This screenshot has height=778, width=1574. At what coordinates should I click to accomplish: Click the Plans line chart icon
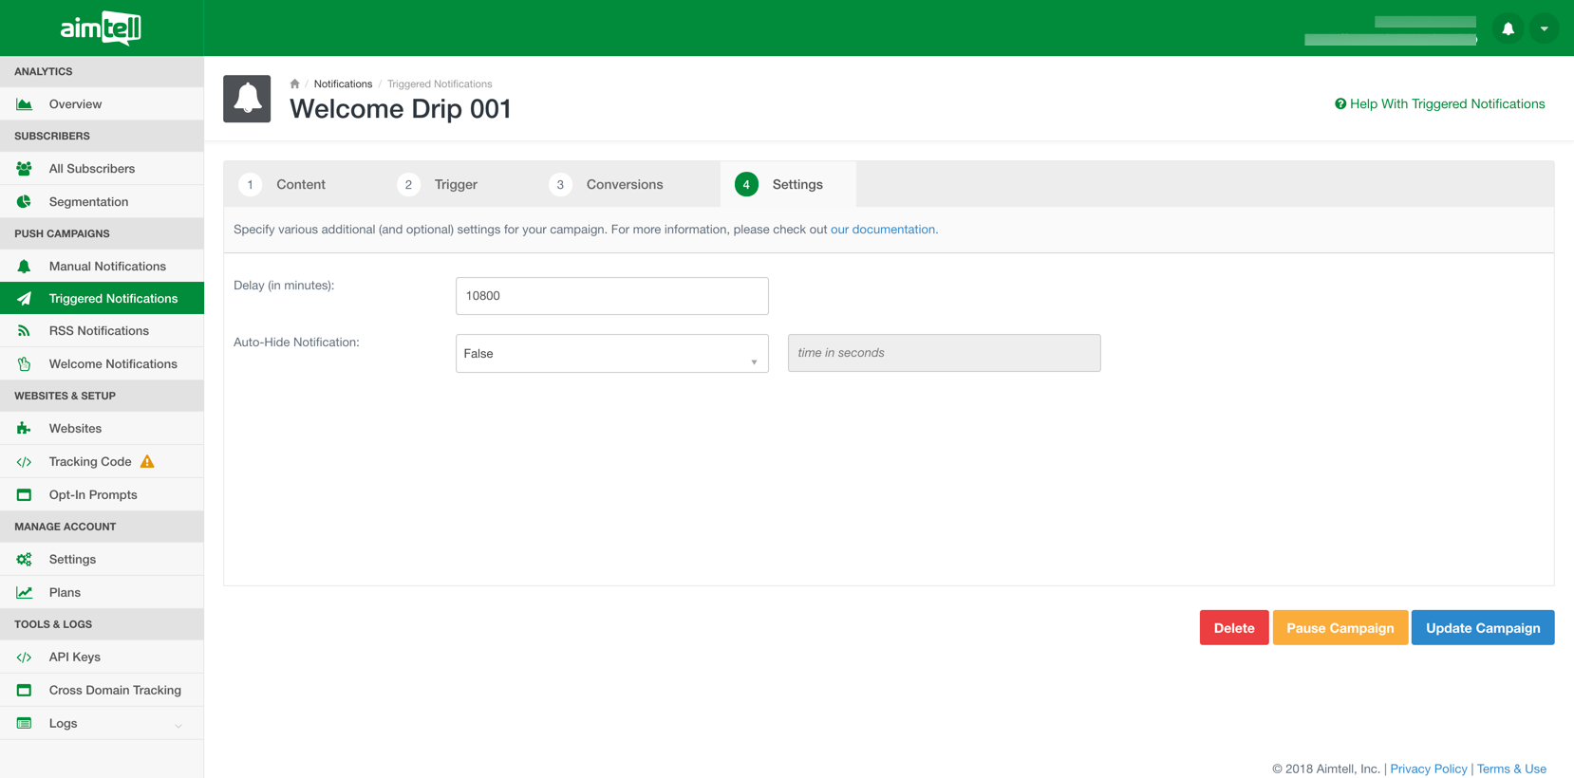(24, 593)
